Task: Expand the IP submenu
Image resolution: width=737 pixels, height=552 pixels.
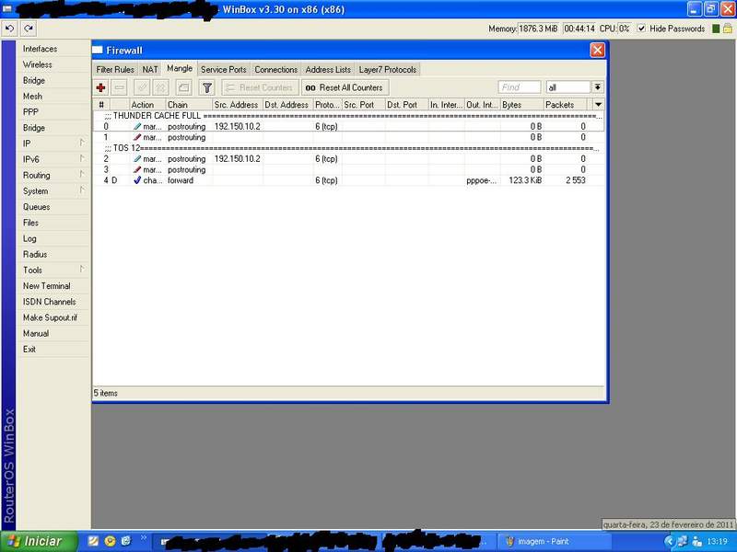Action: pos(53,144)
